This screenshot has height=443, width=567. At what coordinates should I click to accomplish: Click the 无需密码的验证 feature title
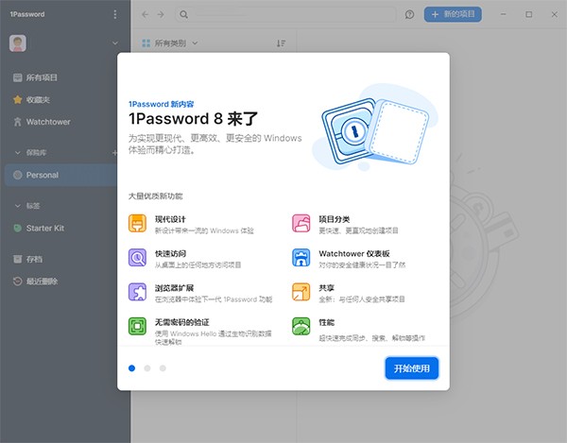coord(182,322)
